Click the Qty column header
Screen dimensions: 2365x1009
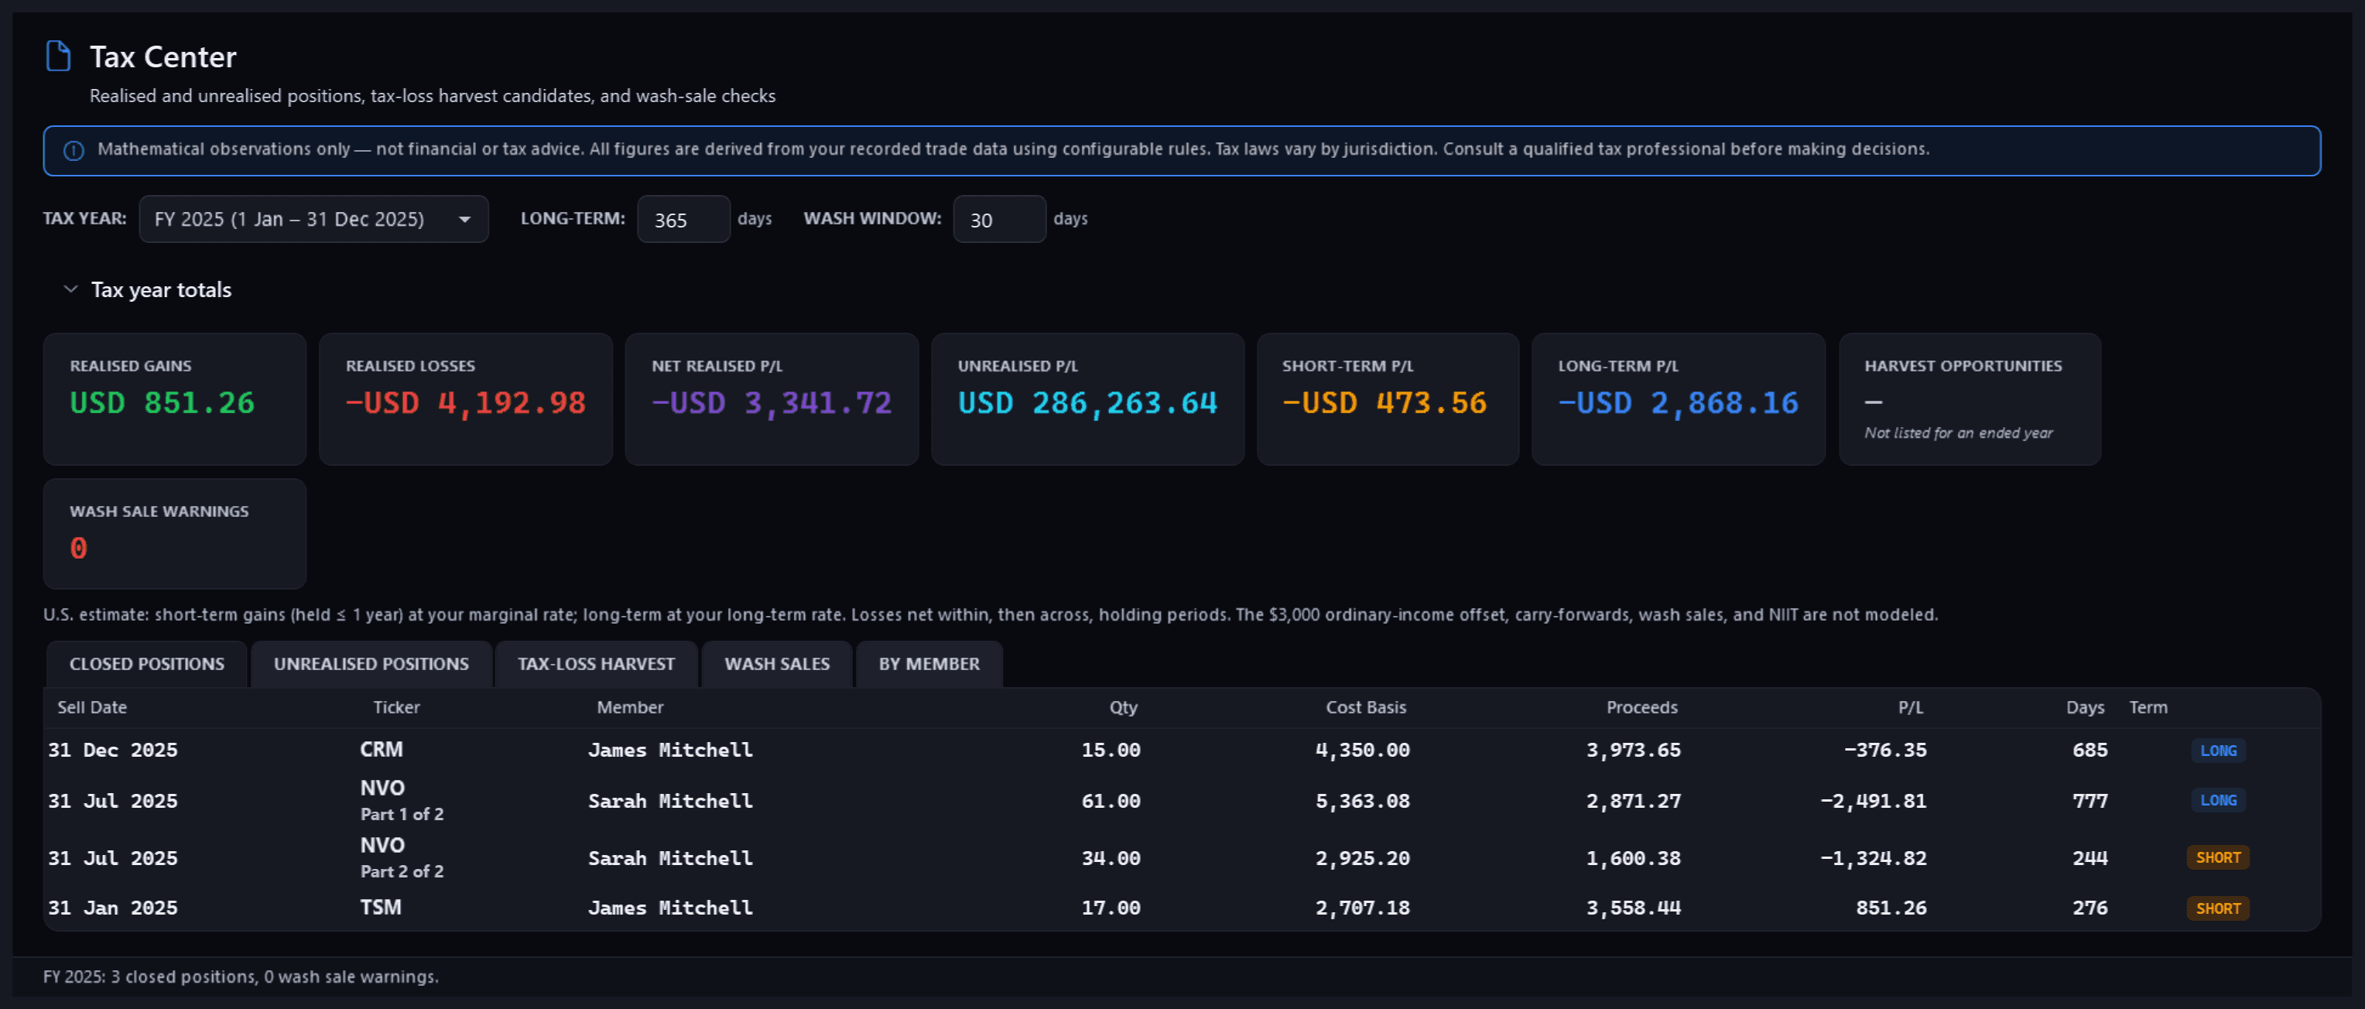pos(1123,707)
